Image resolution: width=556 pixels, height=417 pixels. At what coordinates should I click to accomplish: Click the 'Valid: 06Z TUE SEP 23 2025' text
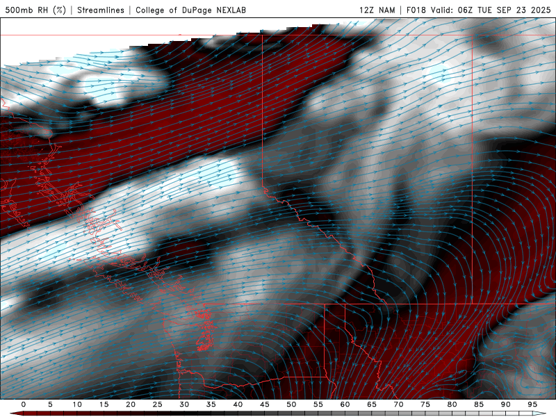[x=491, y=10]
